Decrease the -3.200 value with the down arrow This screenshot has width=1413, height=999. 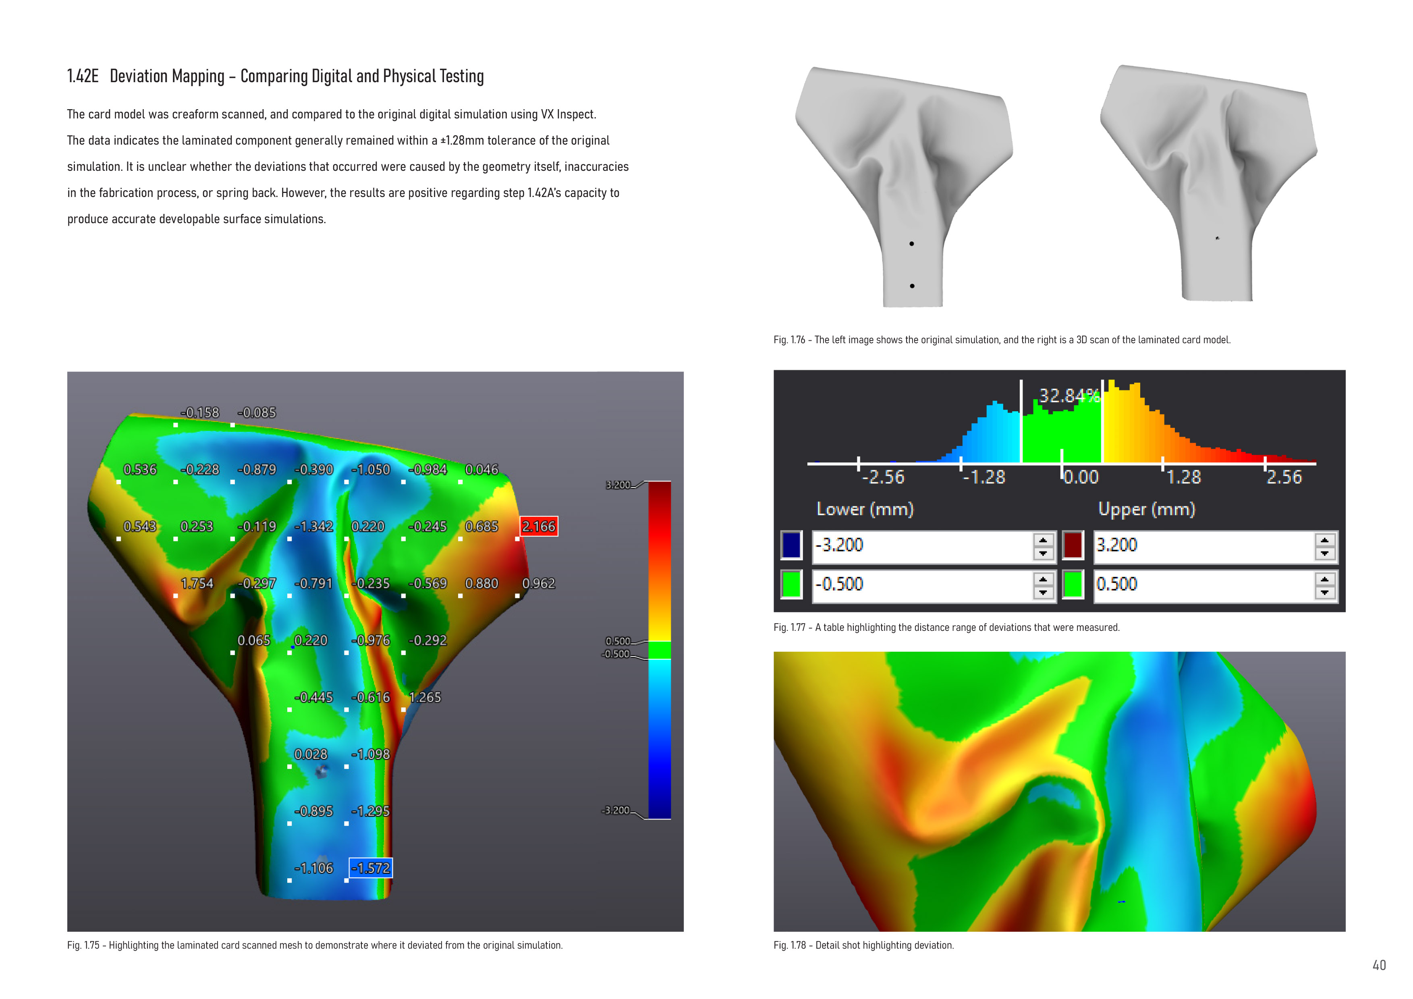(x=1042, y=553)
